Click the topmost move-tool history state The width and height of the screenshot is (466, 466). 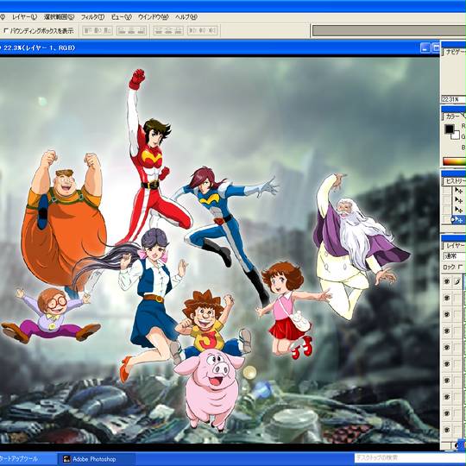tap(459, 190)
